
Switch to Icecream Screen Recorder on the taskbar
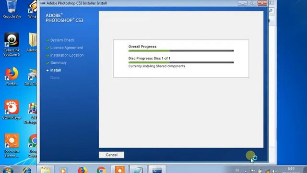click(x=119, y=169)
